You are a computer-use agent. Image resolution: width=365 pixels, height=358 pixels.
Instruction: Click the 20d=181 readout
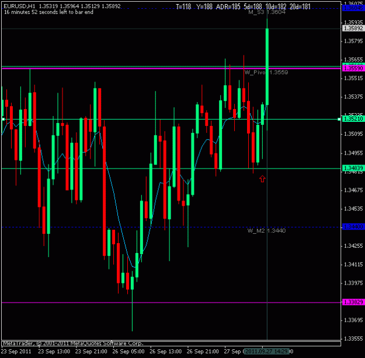coord(300,6)
